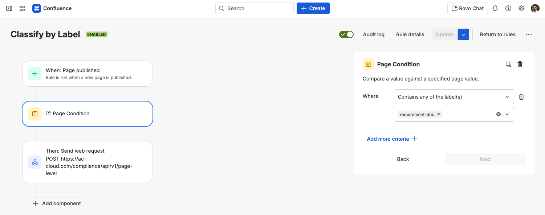
Task: Disable the rule with the enabled toggle
Action: 346,34
